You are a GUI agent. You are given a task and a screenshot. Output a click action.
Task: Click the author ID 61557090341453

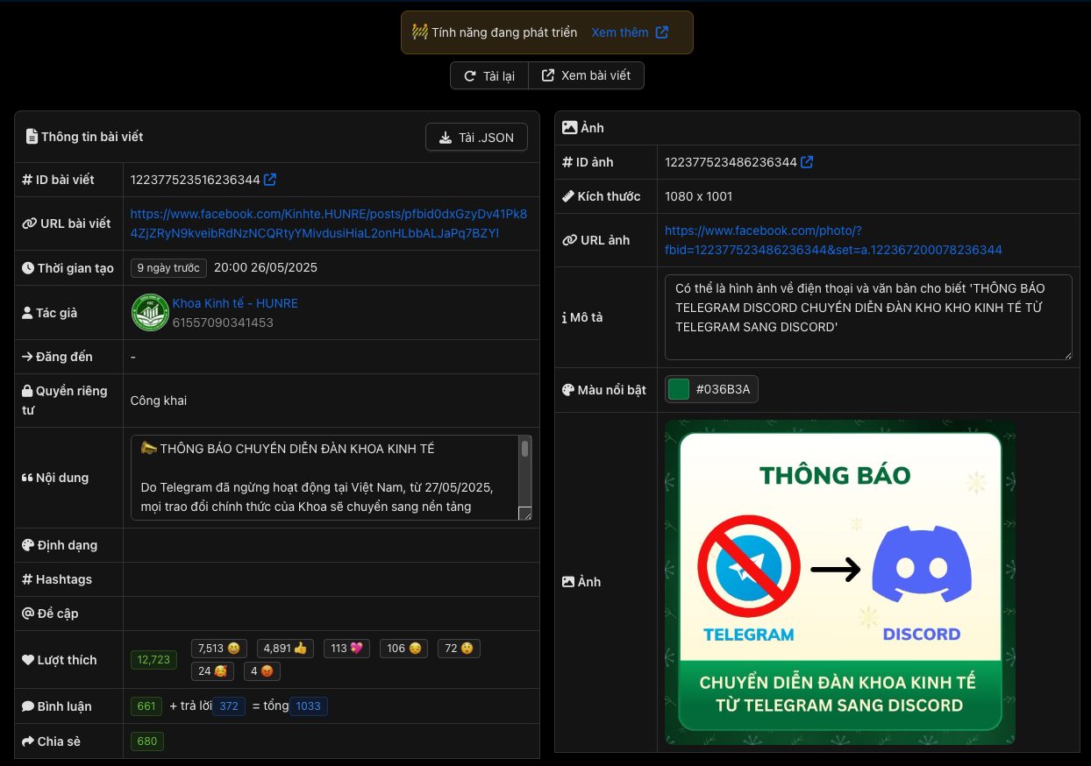(x=223, y=323)
